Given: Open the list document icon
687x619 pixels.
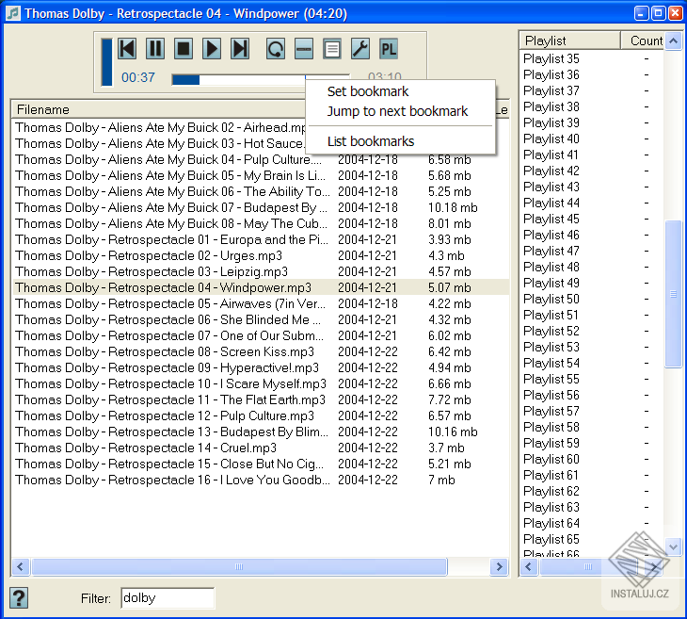Looking at the screenshot, I should [332, 49].
